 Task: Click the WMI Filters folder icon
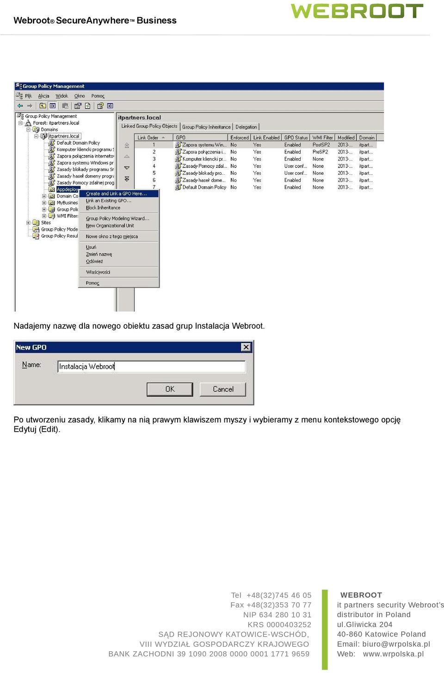coord(52,216)
